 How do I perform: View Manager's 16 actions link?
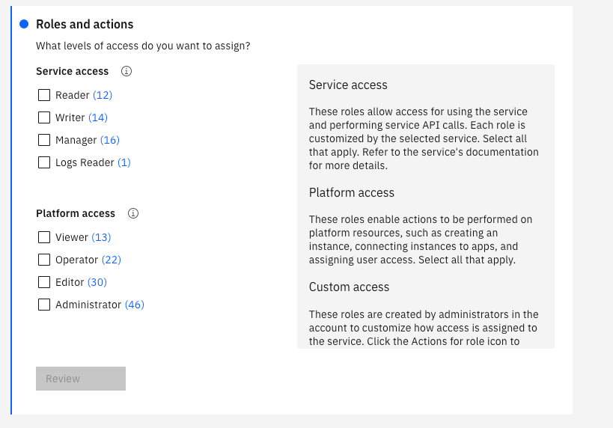point(110,140)
